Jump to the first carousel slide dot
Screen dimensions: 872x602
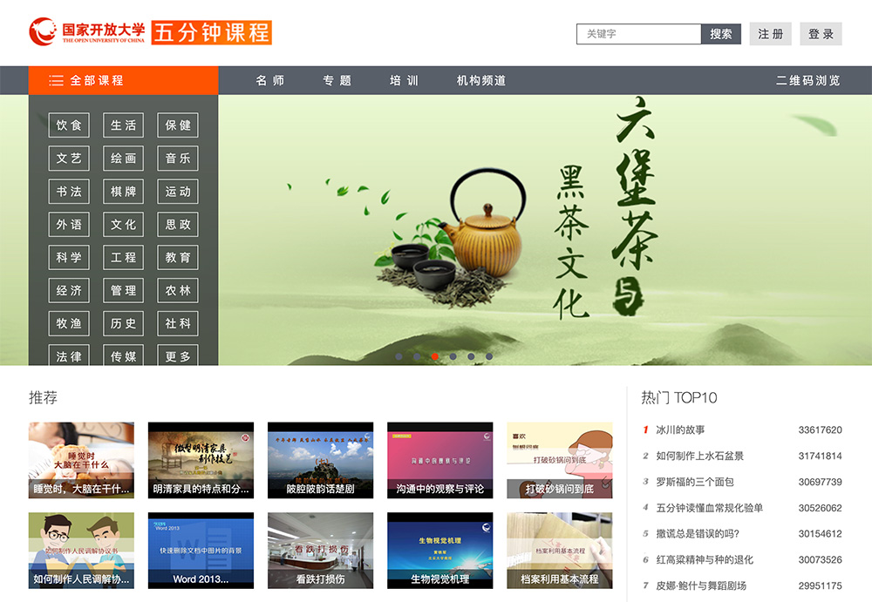[x=399, y=356]
